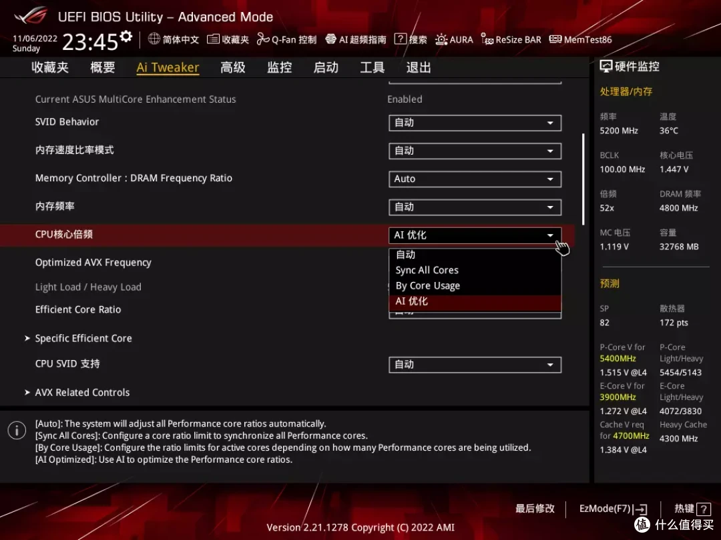Click 1.119 V MC voltage value
Image resolution: width=721 pixels, height=540 pixels.
click(614, 247)
